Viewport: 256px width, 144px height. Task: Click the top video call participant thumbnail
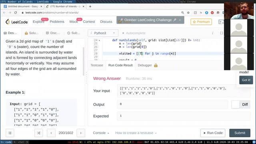[239, 11]
